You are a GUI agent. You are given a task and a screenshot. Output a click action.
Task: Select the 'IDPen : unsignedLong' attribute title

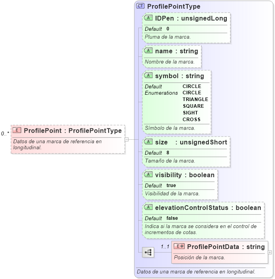coord(191,18)
